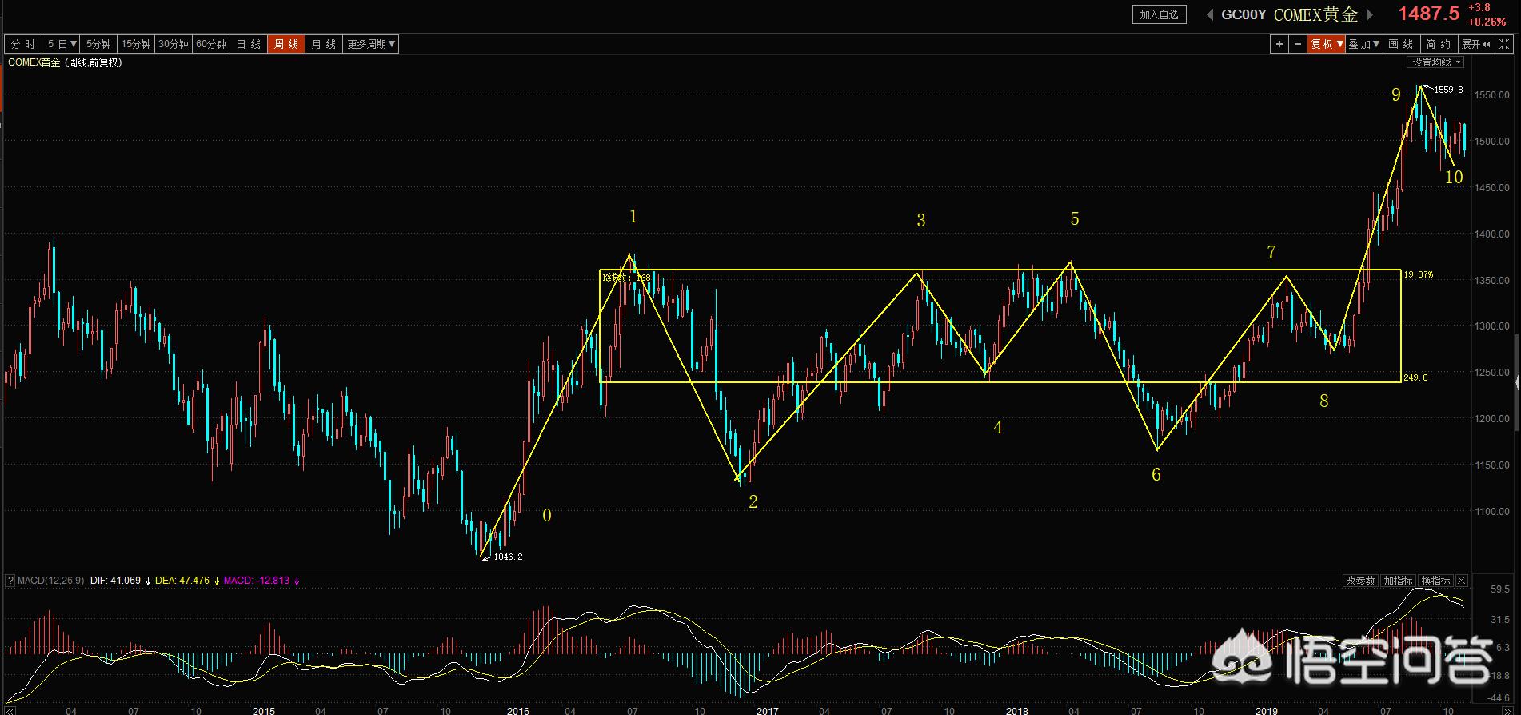The height and width of the screenshot is (715, 1521).
Task: Open the 5日 period dropdown
Action: click(61, 44)
